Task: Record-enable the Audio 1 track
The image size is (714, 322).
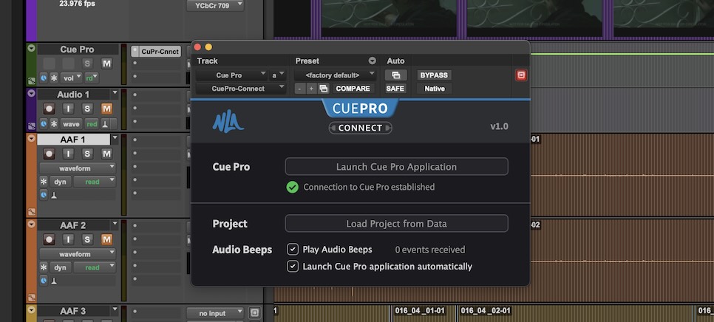Action: tap(49, 109)
